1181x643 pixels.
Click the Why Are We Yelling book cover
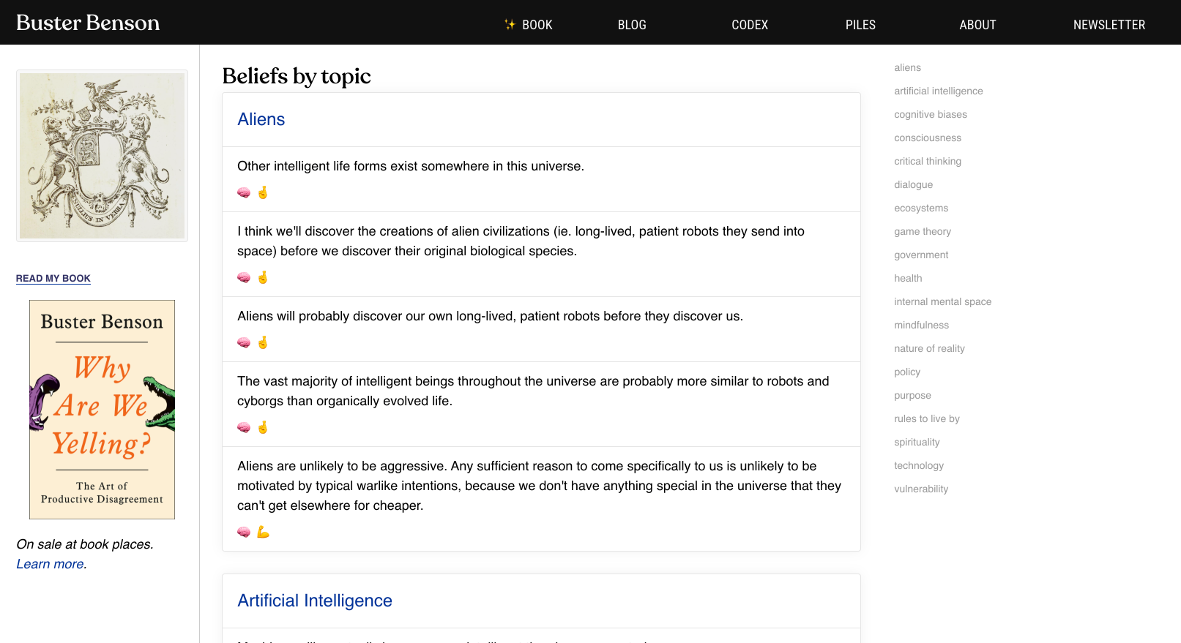(102, 410)
